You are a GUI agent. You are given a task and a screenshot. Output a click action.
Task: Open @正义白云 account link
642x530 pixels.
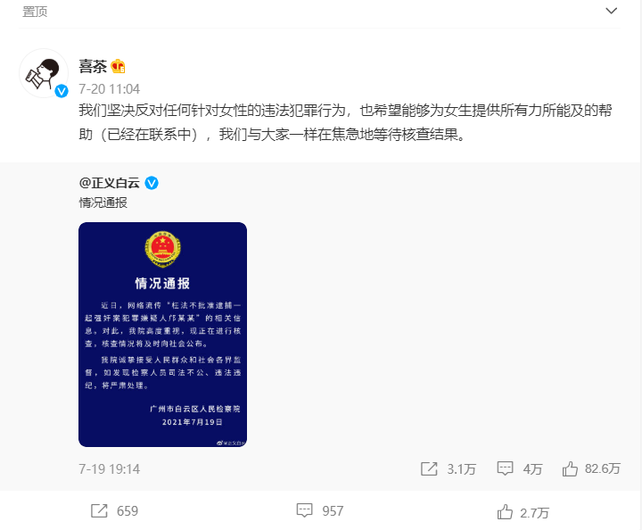pos(110,183)
